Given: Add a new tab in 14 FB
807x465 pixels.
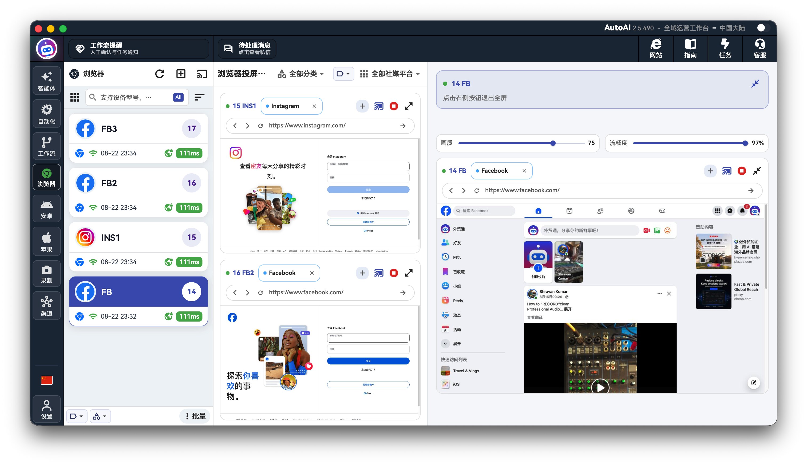Looking at the screenshot, I should click(x=710, y=171).
